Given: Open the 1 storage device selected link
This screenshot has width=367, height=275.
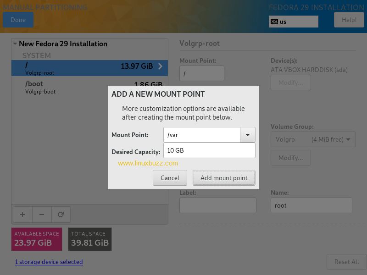Looking at the screenshot, I should click(49, 262).
